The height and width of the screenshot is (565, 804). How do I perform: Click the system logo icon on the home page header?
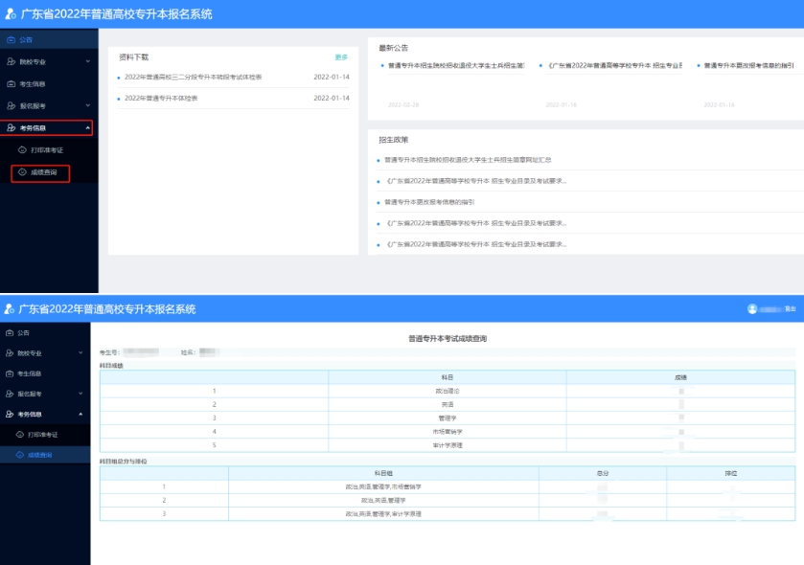[11, 13]
